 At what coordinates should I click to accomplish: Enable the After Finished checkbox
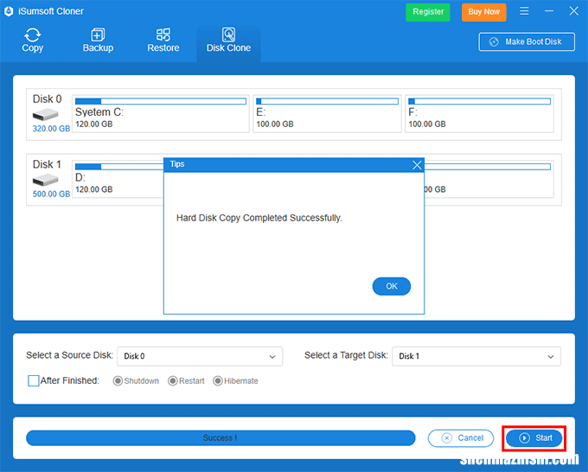pyautogui.click(x=34, y=381)
